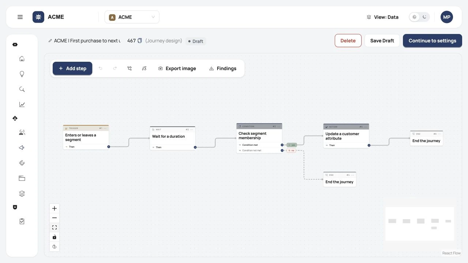Open the stacked layers sidebar icon
The image size is (468, 263).
22,194
